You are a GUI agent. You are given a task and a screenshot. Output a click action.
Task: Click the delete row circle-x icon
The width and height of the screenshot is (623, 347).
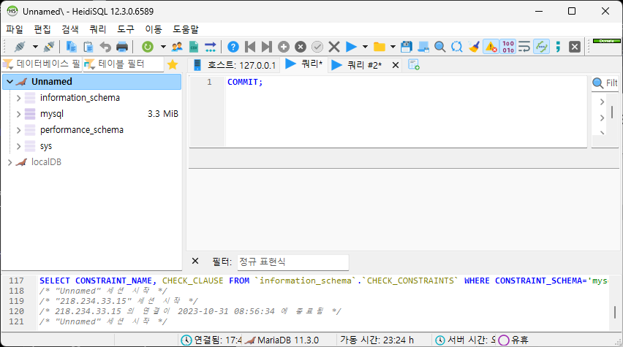click(x=301, y=47)
